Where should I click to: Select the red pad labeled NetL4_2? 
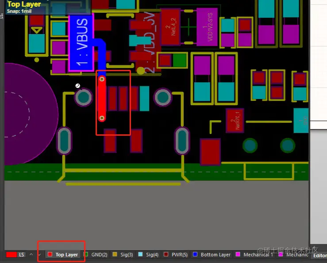pyautogui.click(x=170, y=27)
